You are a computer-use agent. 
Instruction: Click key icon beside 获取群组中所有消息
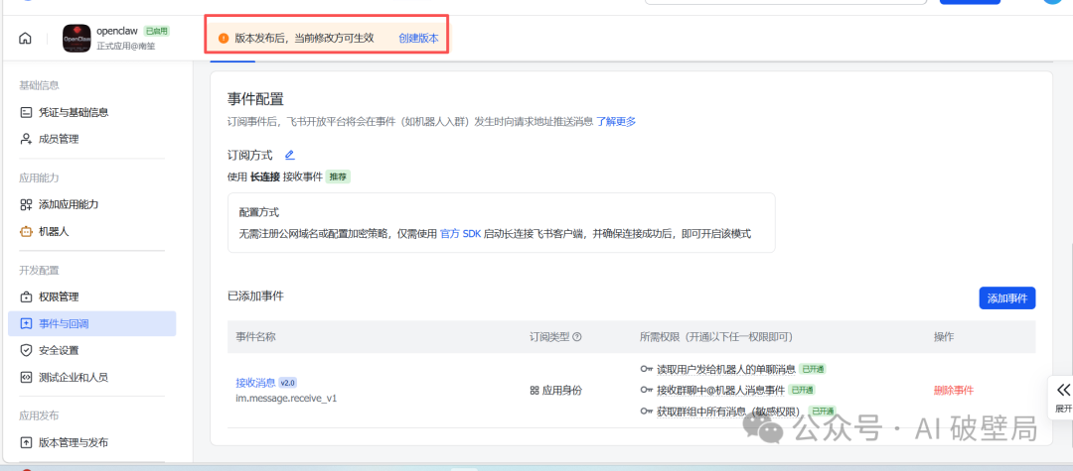tap(647, 412)
